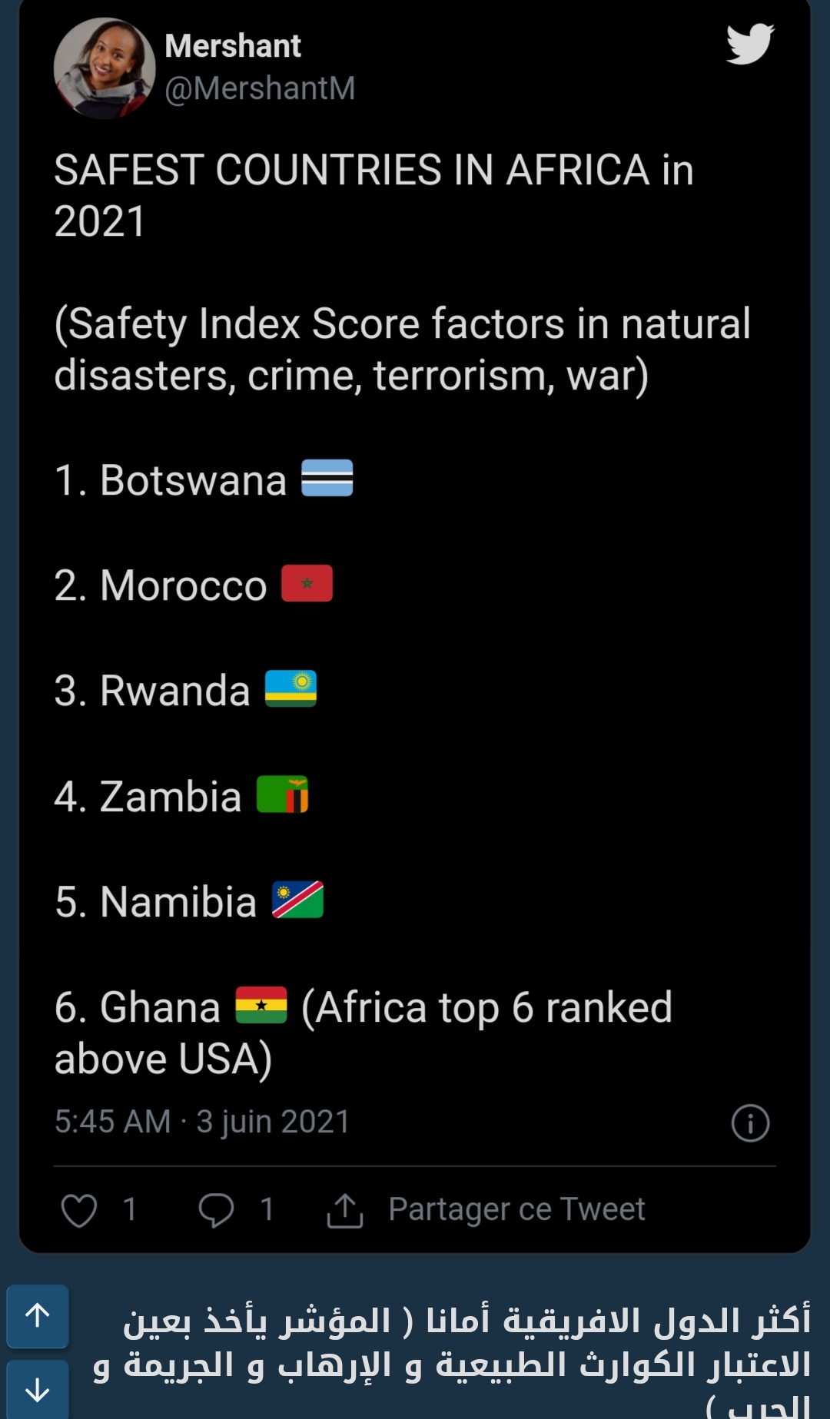Image resolution: width=830 pixels, height=1419 pixels.
Task: Click the up arrow navigation button
Action: pyautogui.click(x=38, y=1315)
